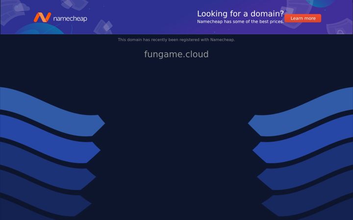
Task: Select the 'recently been registered with Namecheap' notice
Action: [x=176, y=40]
